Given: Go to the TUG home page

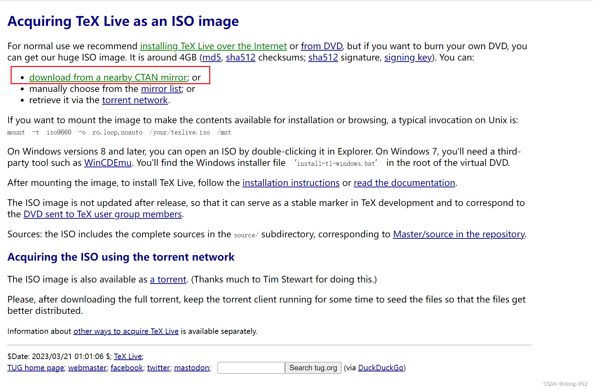Looking at the screenshot, I should click(36, 368).
